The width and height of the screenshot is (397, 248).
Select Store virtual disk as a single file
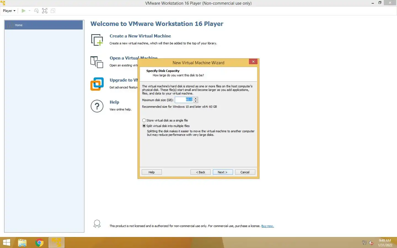[165, 120]
